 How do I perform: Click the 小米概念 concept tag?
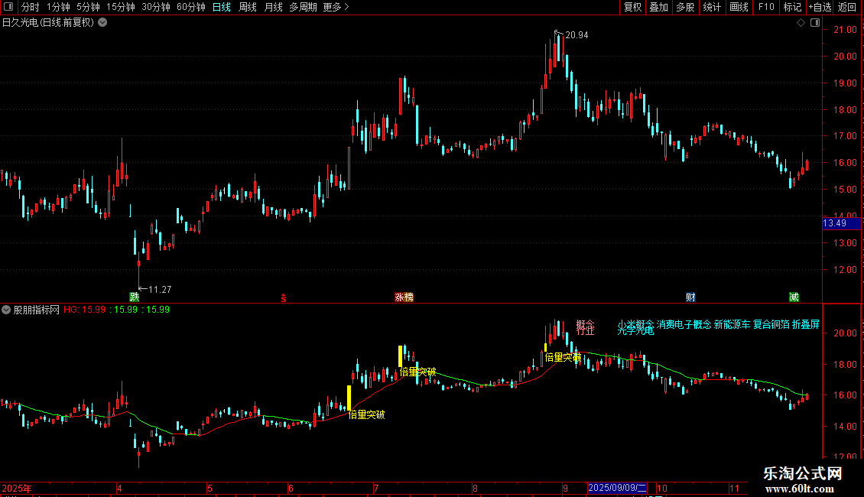click(x=635, y=324)
